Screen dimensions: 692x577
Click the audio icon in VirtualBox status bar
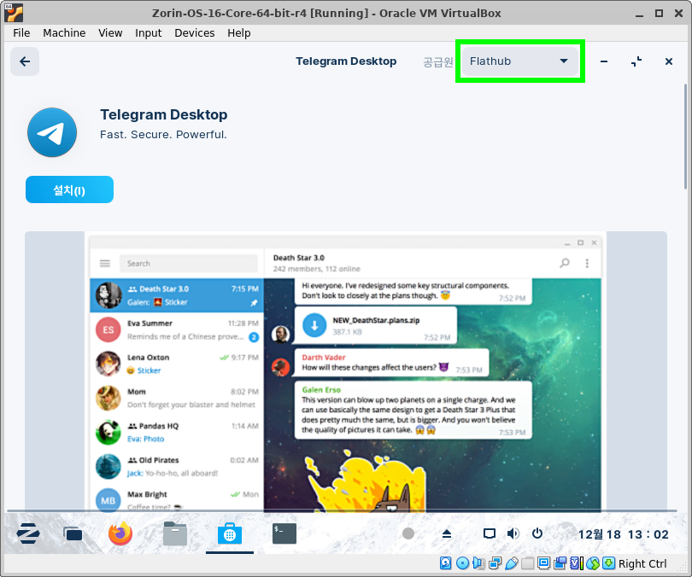point(478,562)
